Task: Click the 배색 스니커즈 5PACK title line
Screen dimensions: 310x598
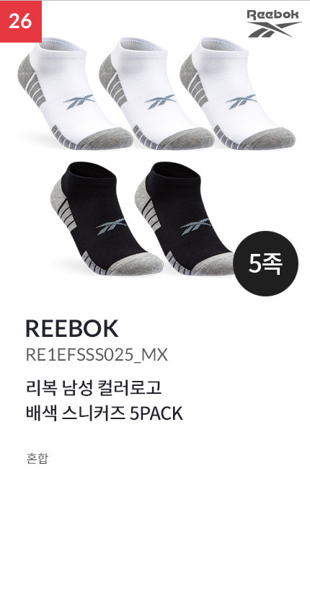Action: [x=105, y=414]
